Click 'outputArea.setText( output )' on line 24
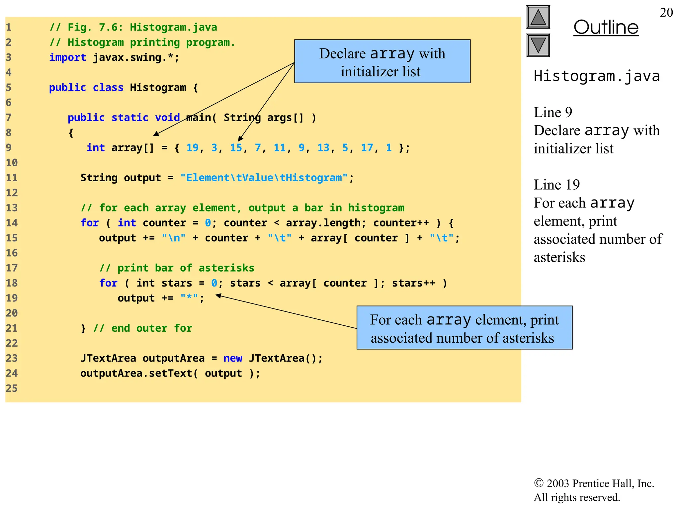The height and width of the screenshot is (510, 680). (170, 374)
